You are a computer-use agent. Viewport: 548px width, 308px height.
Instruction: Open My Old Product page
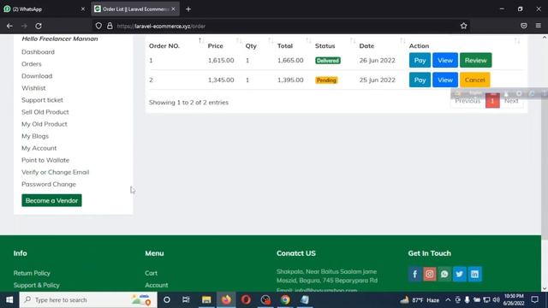coord(45,124)
